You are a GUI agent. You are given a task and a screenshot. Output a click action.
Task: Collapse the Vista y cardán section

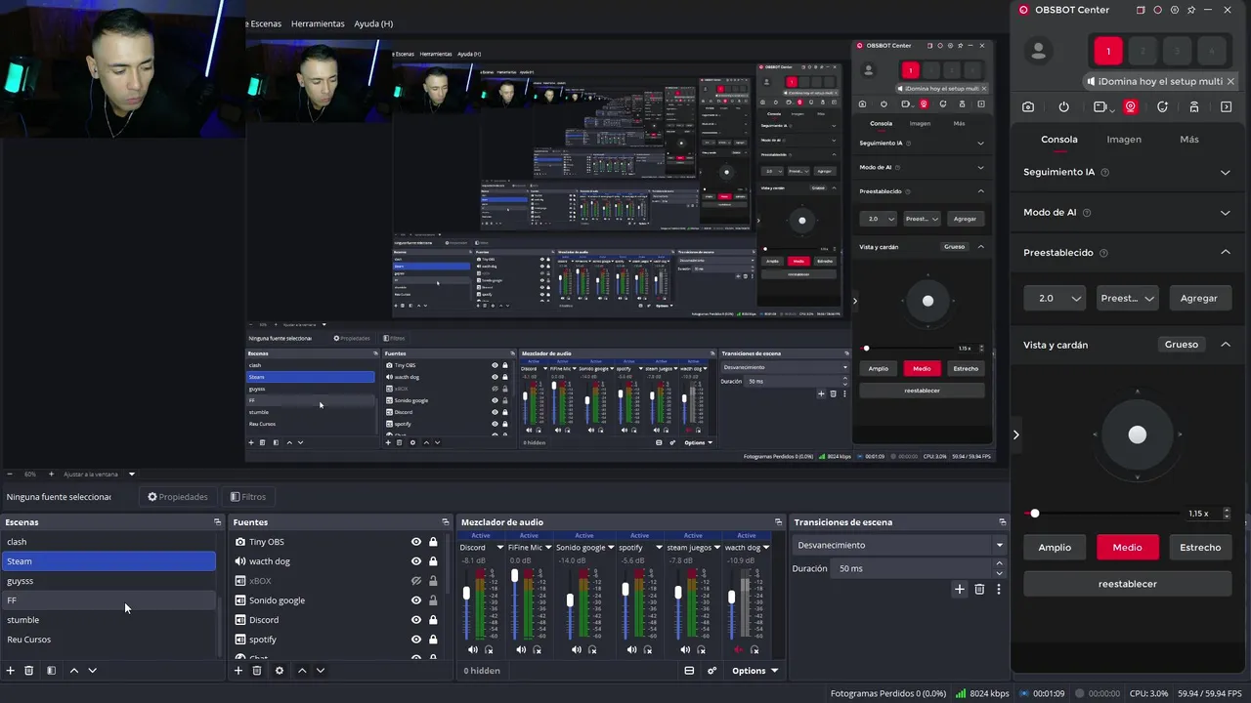click(1225, 345)
